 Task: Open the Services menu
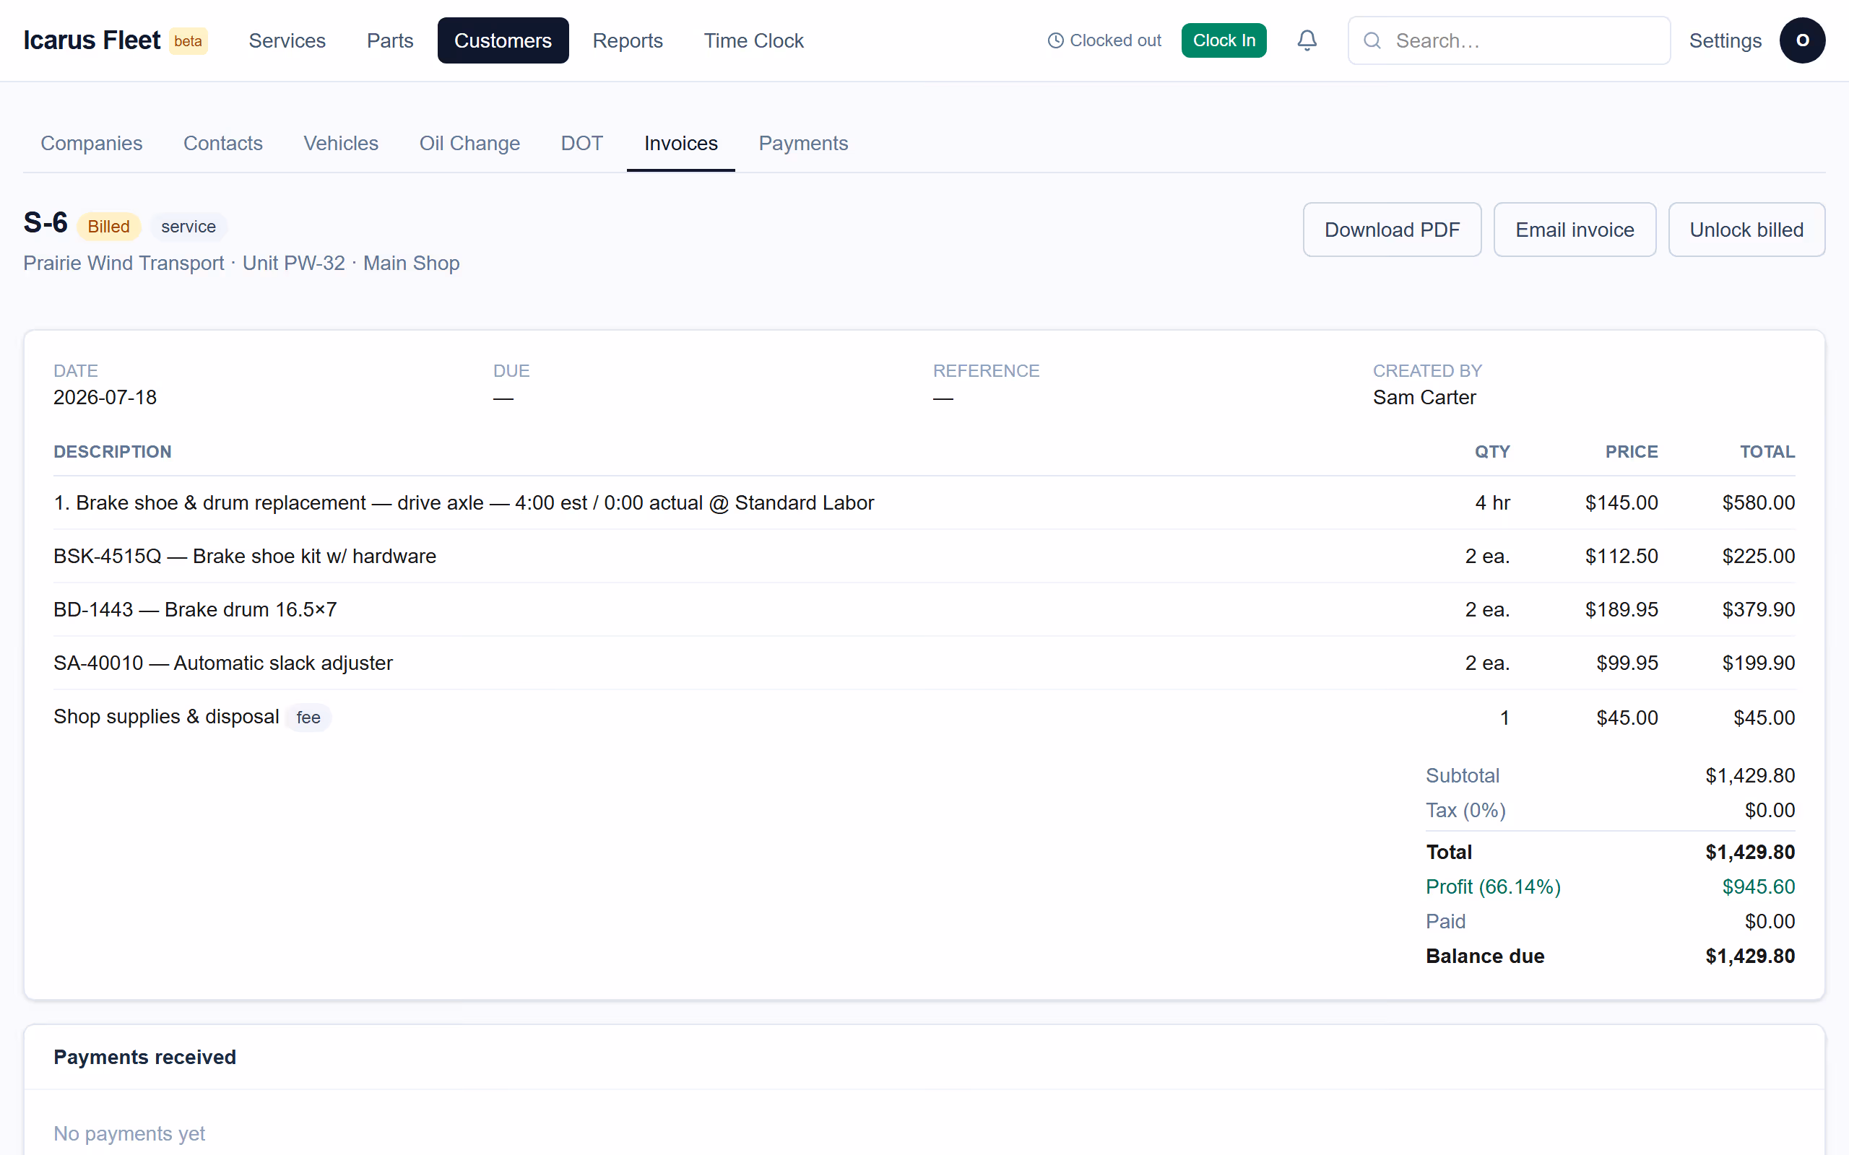pos(287,40)
